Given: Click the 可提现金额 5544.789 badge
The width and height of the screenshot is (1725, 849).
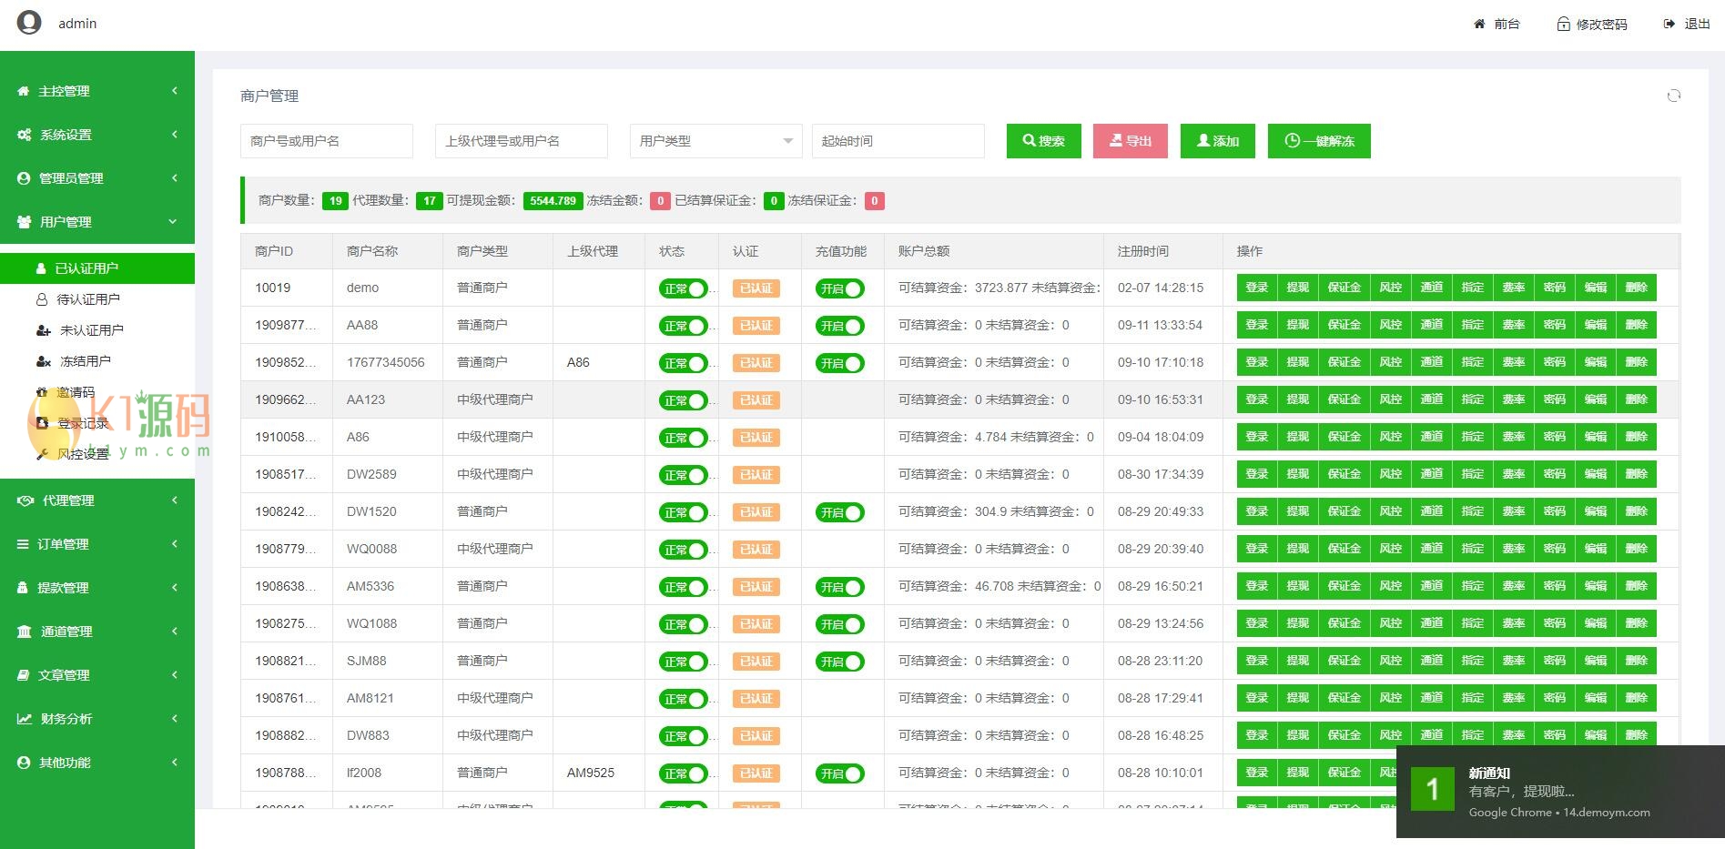Looking at the screenshot, I should tap(553, 201).
